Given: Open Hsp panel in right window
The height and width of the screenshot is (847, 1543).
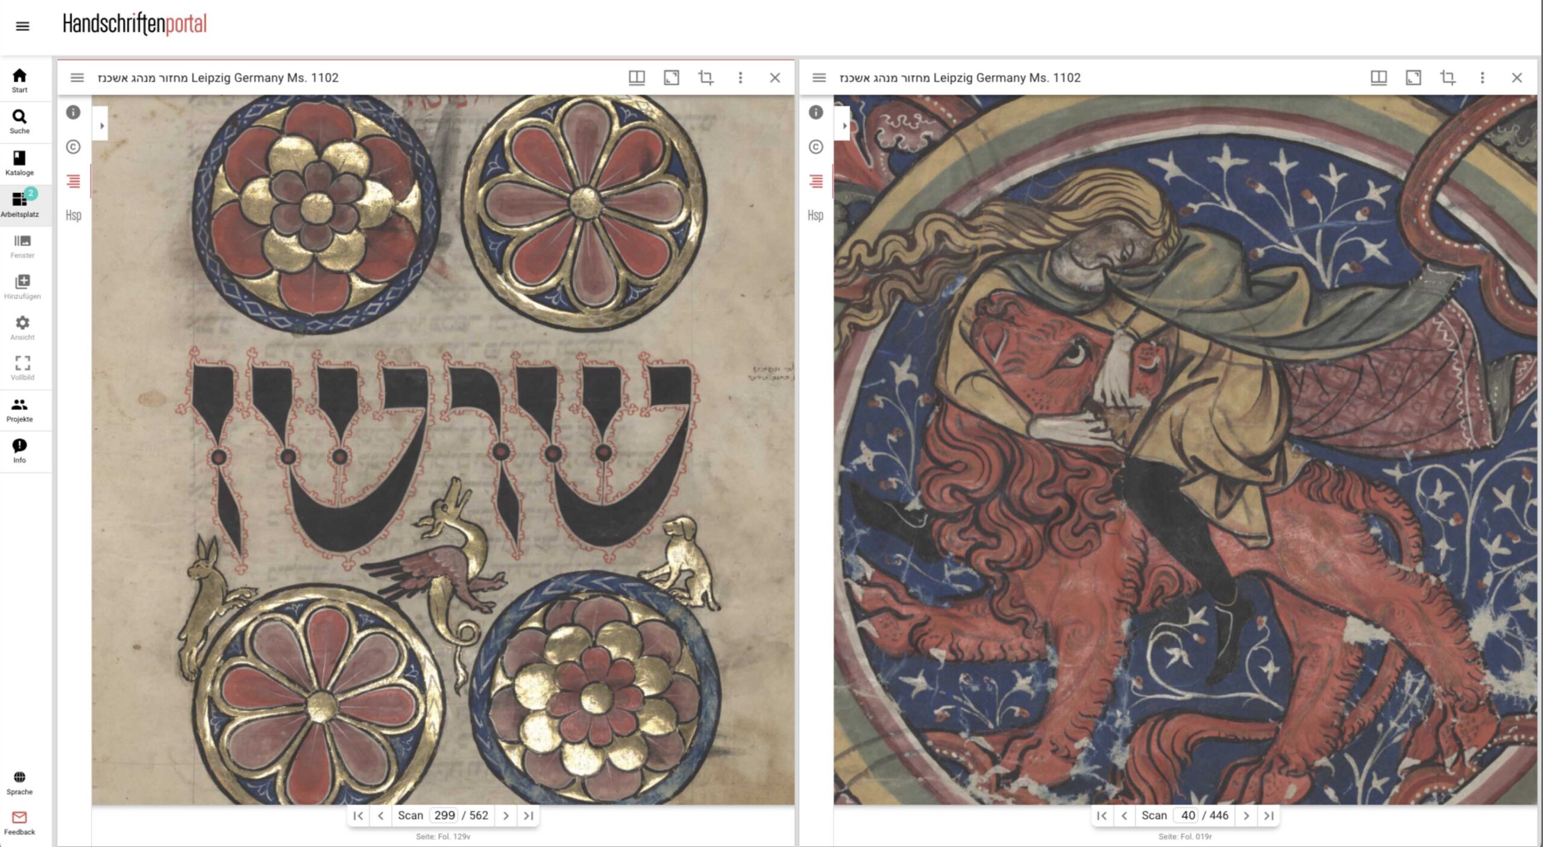Looking at the screenshot, I should click(x=815, y=215).
